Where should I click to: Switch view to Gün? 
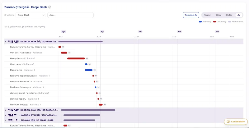point(218,15)
